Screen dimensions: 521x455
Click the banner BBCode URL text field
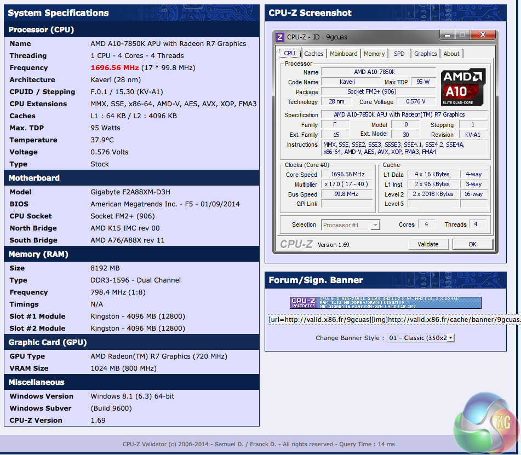click(392, 319)
